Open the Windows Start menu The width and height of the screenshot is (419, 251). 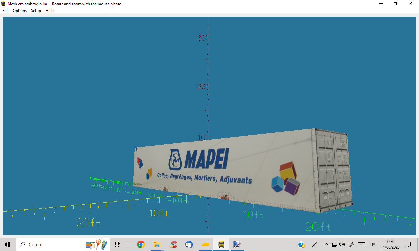click(x=8, y=244)
